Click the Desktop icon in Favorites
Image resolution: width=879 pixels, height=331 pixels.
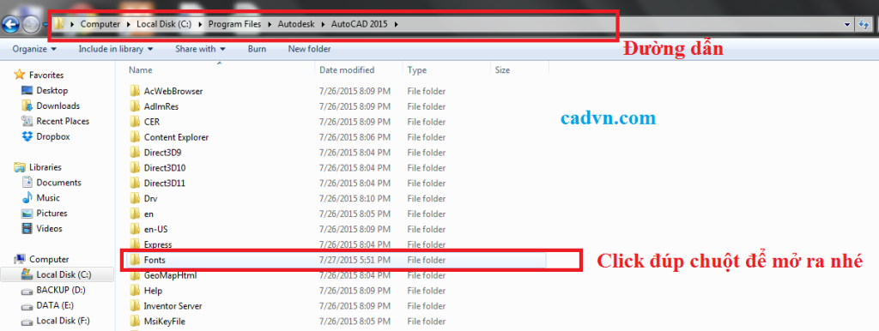[27, 90]
